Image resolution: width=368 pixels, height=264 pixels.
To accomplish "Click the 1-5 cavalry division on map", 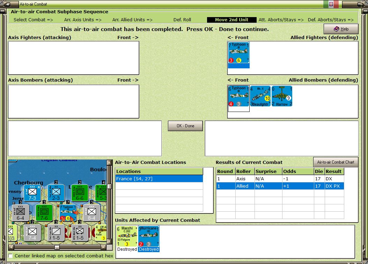I will (x=56, y=233).
